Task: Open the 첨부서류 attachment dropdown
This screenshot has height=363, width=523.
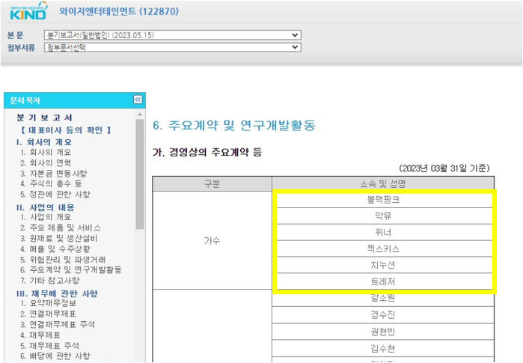Action: (172, 47)
